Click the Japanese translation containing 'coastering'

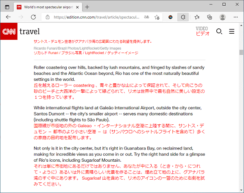click(119, 91)
